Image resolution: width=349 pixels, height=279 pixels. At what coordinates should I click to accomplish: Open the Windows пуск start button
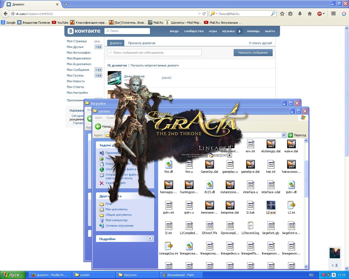tap(13, 275)
